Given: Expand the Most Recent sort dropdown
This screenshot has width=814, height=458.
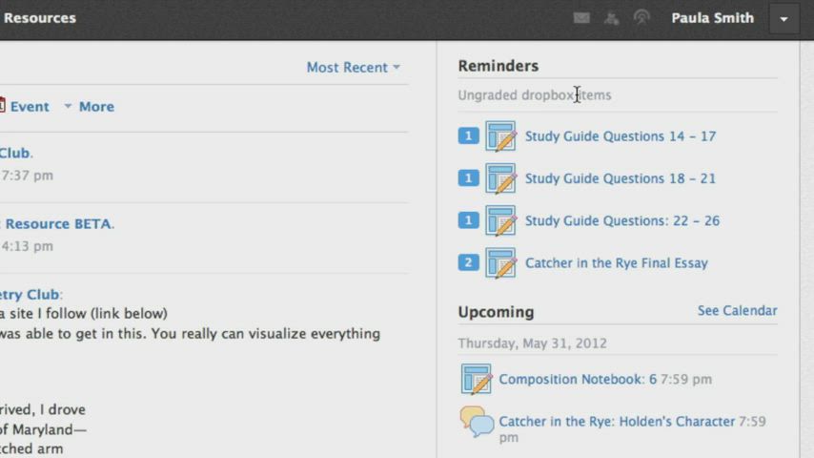Looking at the screenshot, I should coord(353,68).
